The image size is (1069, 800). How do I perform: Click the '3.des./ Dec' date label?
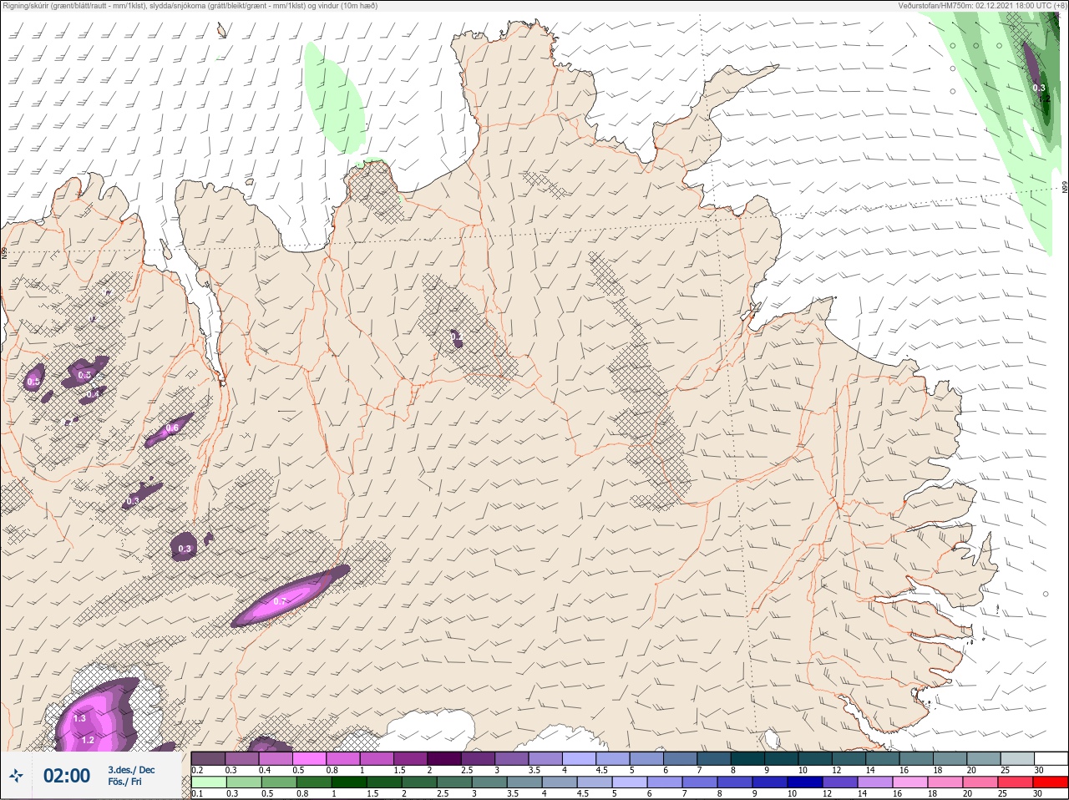[x=131, y=770]
